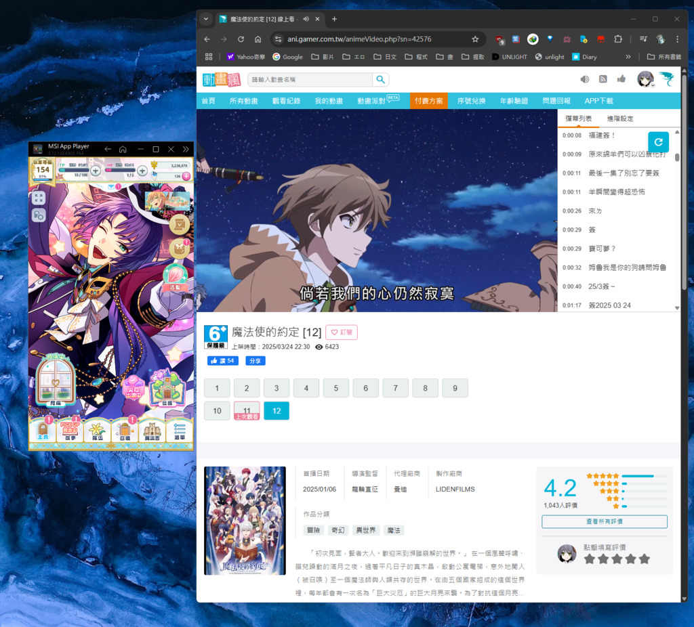Open 魔法舍 in the game bottom bar

pyautogui.click(x=152, y=430)
